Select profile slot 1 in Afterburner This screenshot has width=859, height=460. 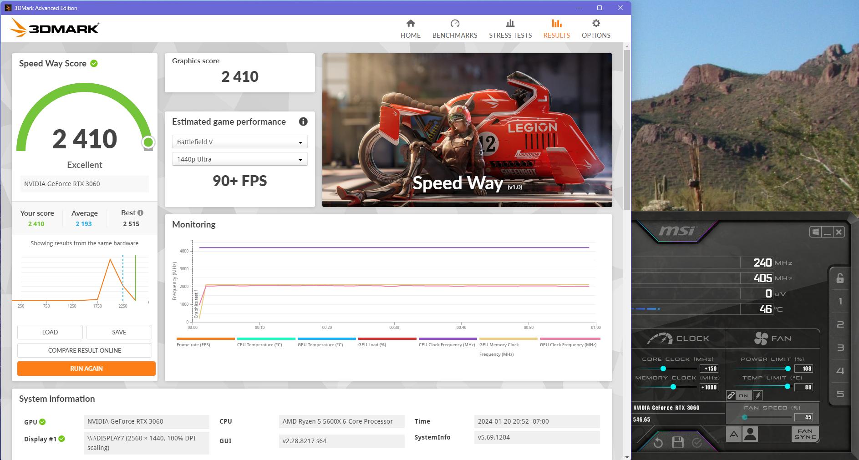(x=840, y=301)
